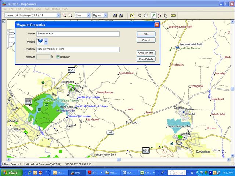Select the Hand pan tool

[x=146, y=15]
